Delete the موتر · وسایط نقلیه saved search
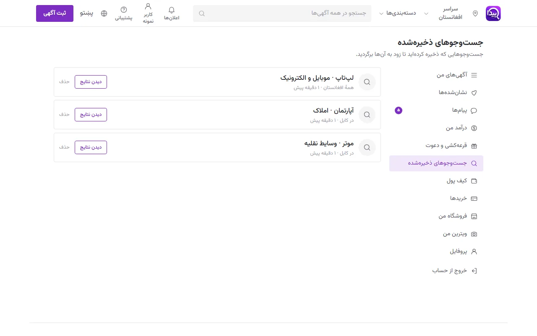 coord(64,147)
